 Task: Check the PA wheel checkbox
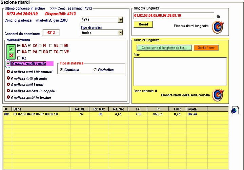(x=29, y=52)
